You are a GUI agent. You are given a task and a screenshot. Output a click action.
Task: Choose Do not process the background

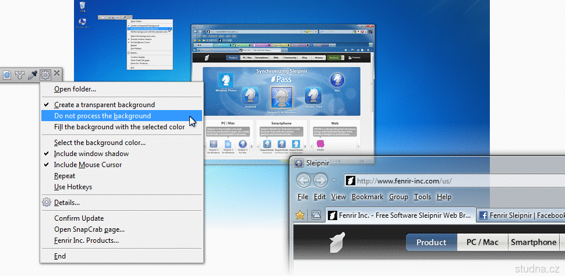[102, 116]
